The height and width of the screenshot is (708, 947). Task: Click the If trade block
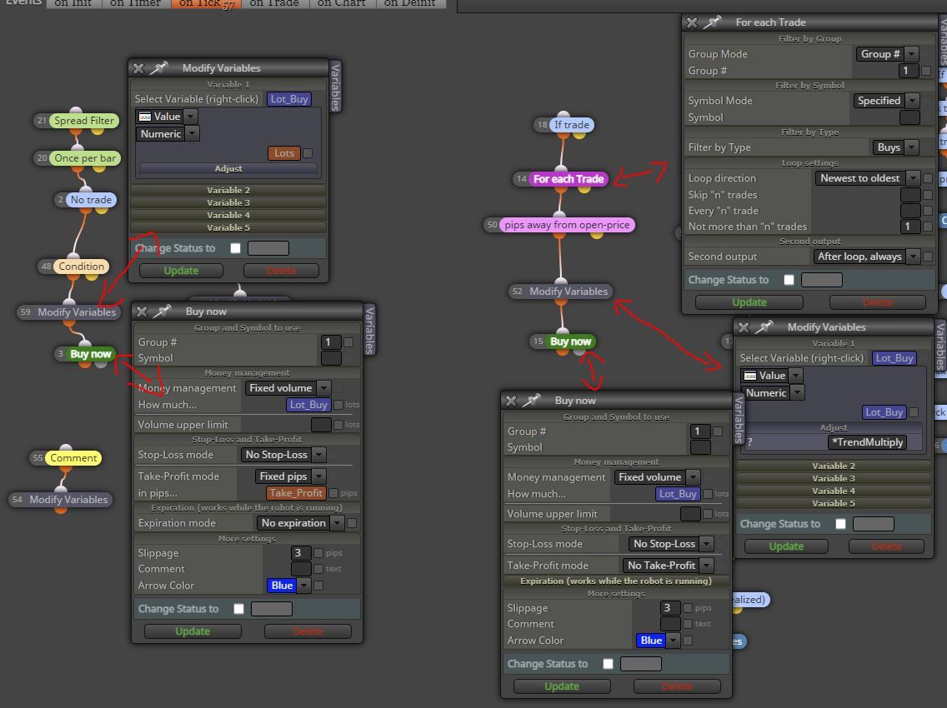pos(571,125)
